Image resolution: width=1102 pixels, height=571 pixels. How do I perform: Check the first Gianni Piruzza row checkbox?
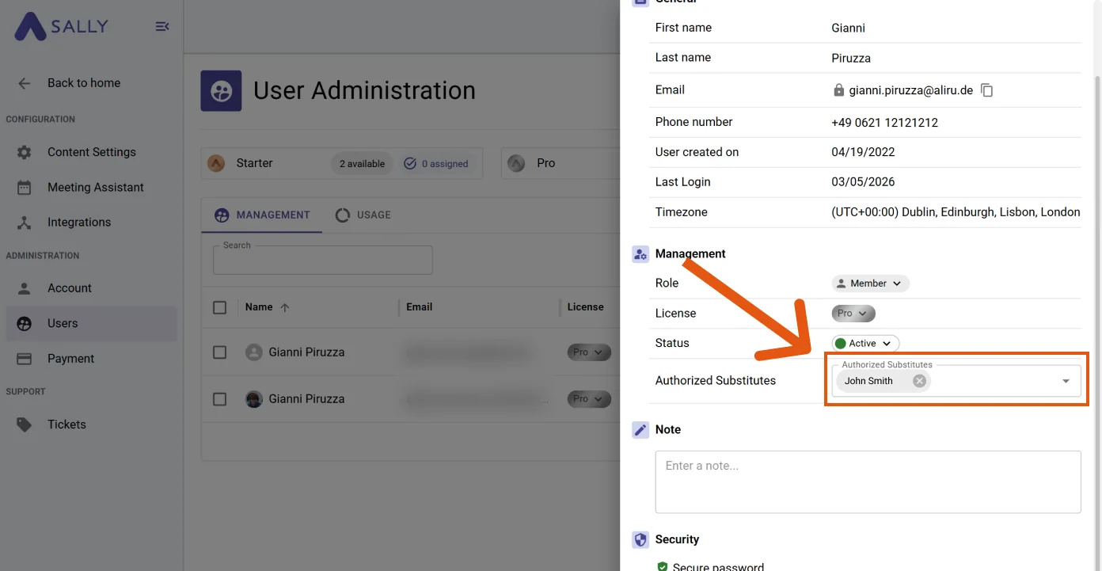pyautogui.click(x=220, y=352)
